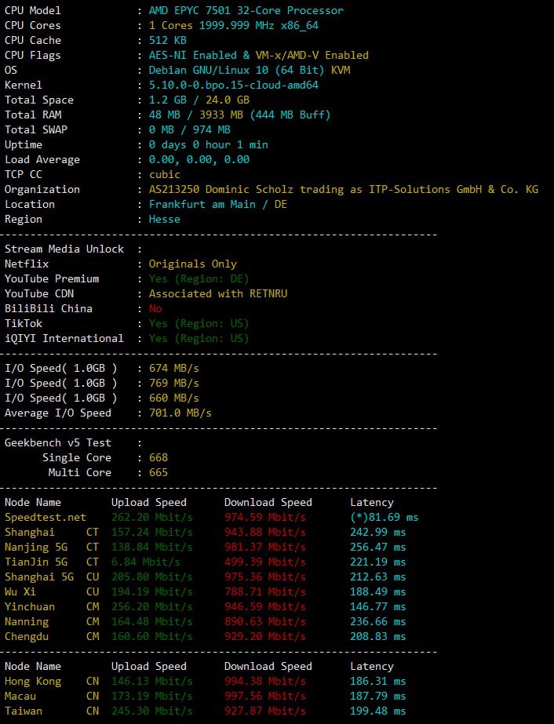Click the Hesse region value

(x=164, y=220)
